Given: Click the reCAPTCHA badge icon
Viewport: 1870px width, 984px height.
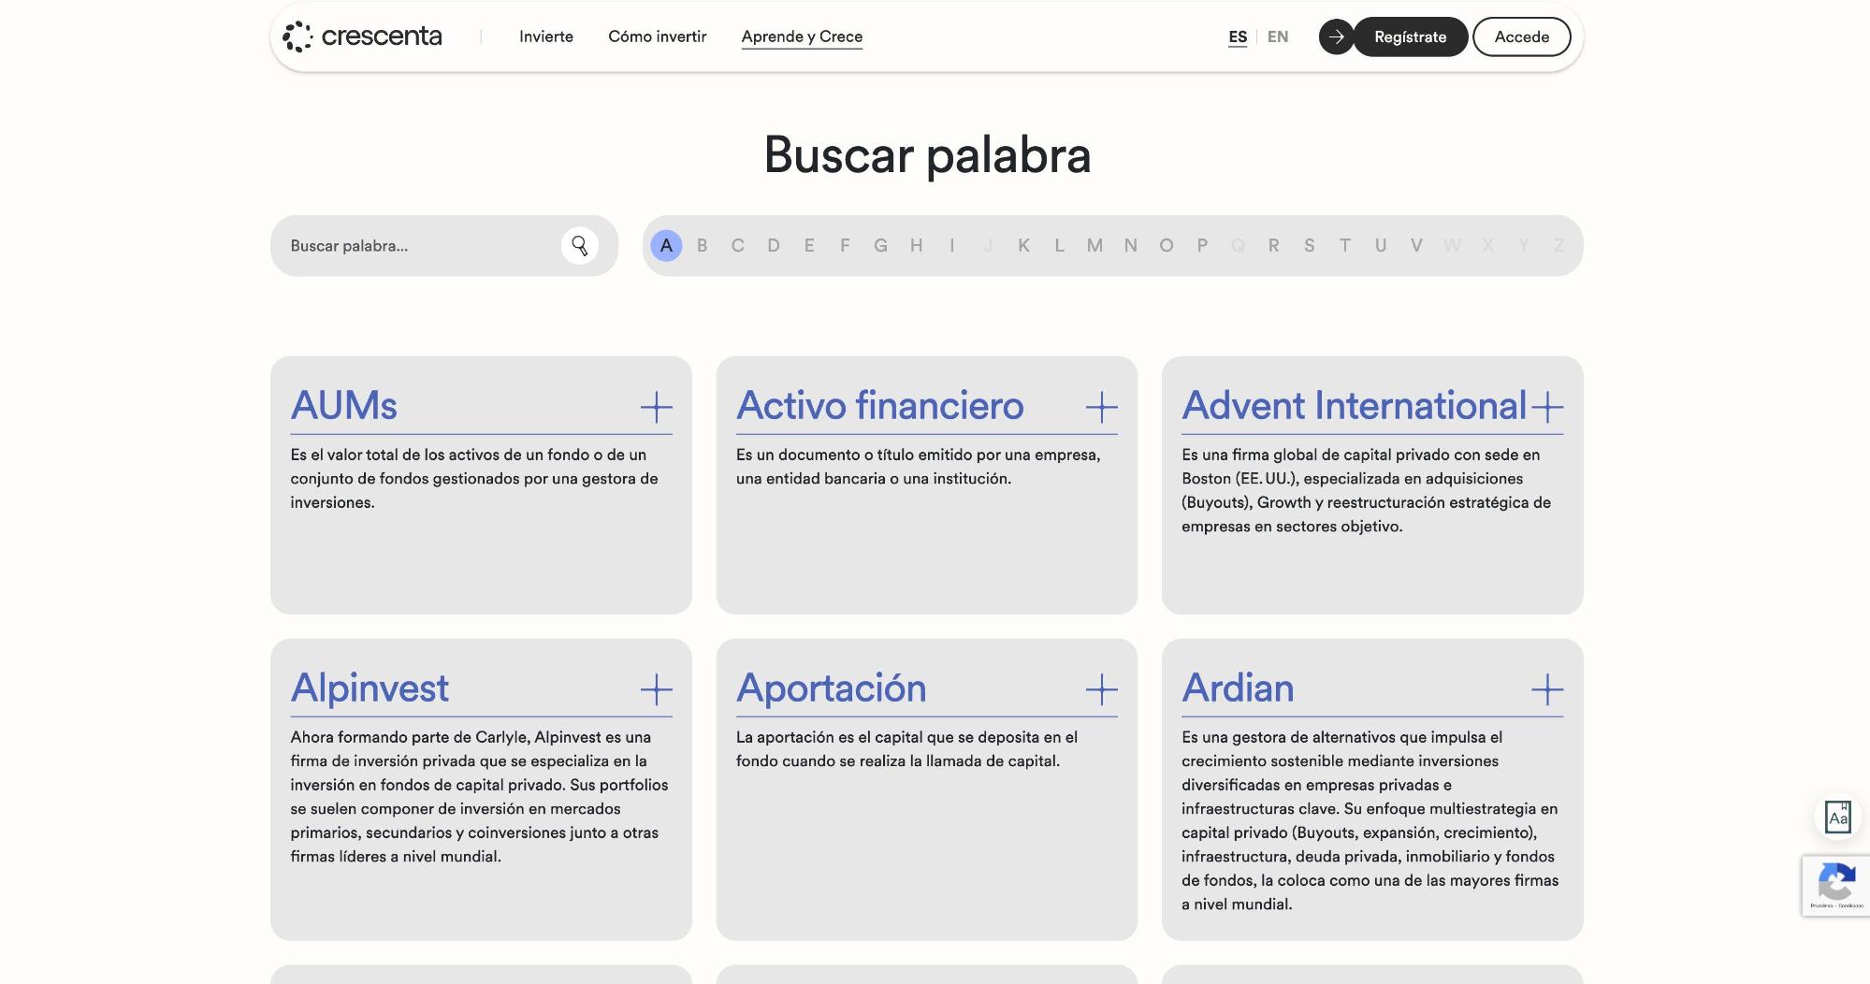Looking at the screenshot, I should tap(1835, 884).
